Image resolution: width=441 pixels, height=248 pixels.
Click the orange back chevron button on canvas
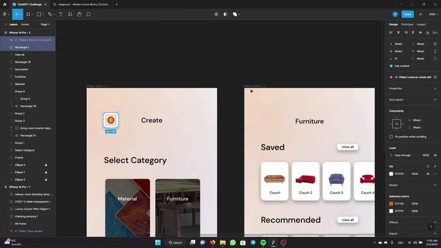click(111, 121)
